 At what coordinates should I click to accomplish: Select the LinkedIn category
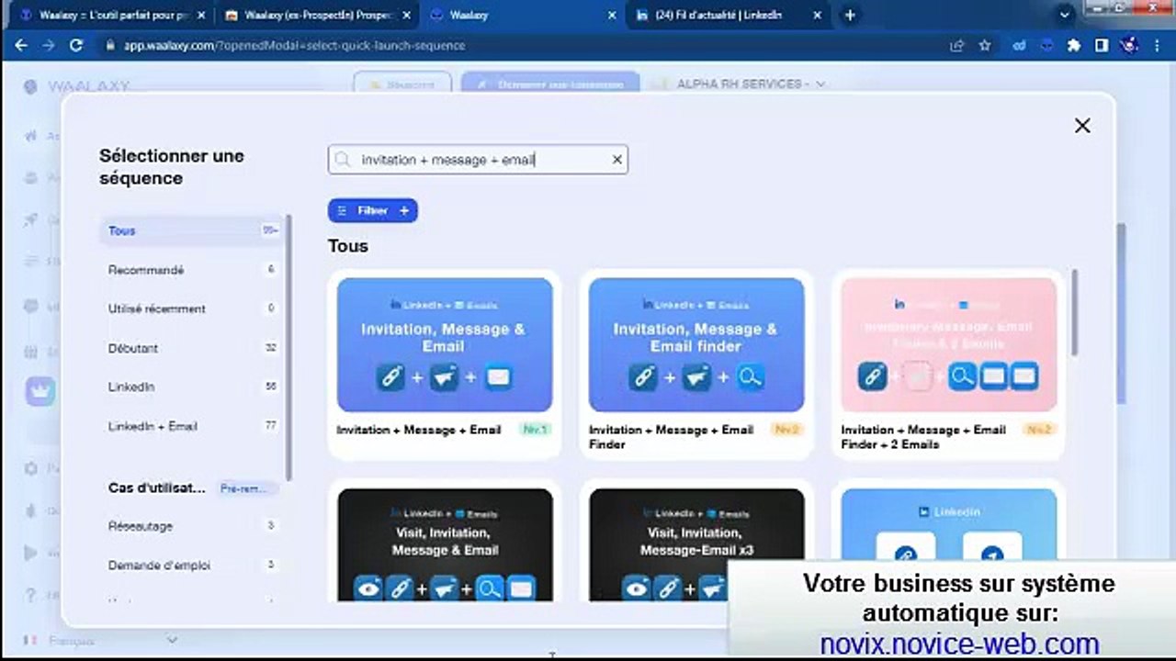[x=190, y=387]
